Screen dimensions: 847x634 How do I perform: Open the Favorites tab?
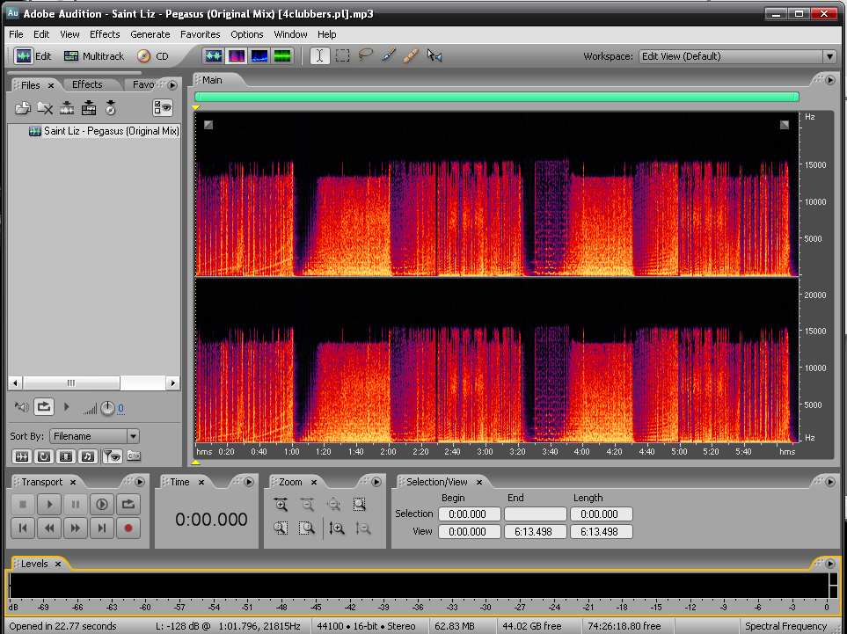coord(143,84)
